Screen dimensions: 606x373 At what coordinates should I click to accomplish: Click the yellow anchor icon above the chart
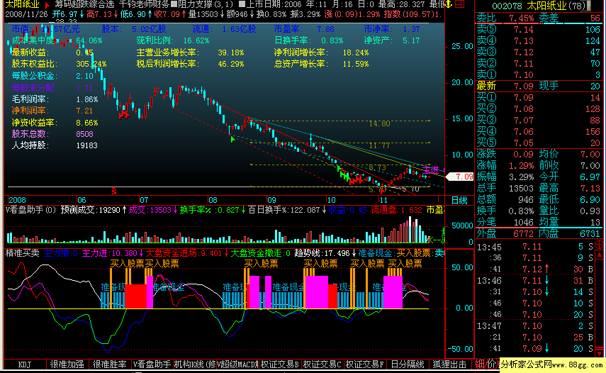(x=449, y=4)
